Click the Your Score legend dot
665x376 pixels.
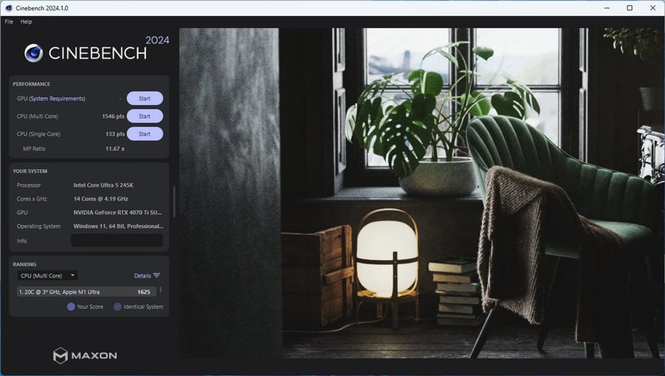pos(71,307)
